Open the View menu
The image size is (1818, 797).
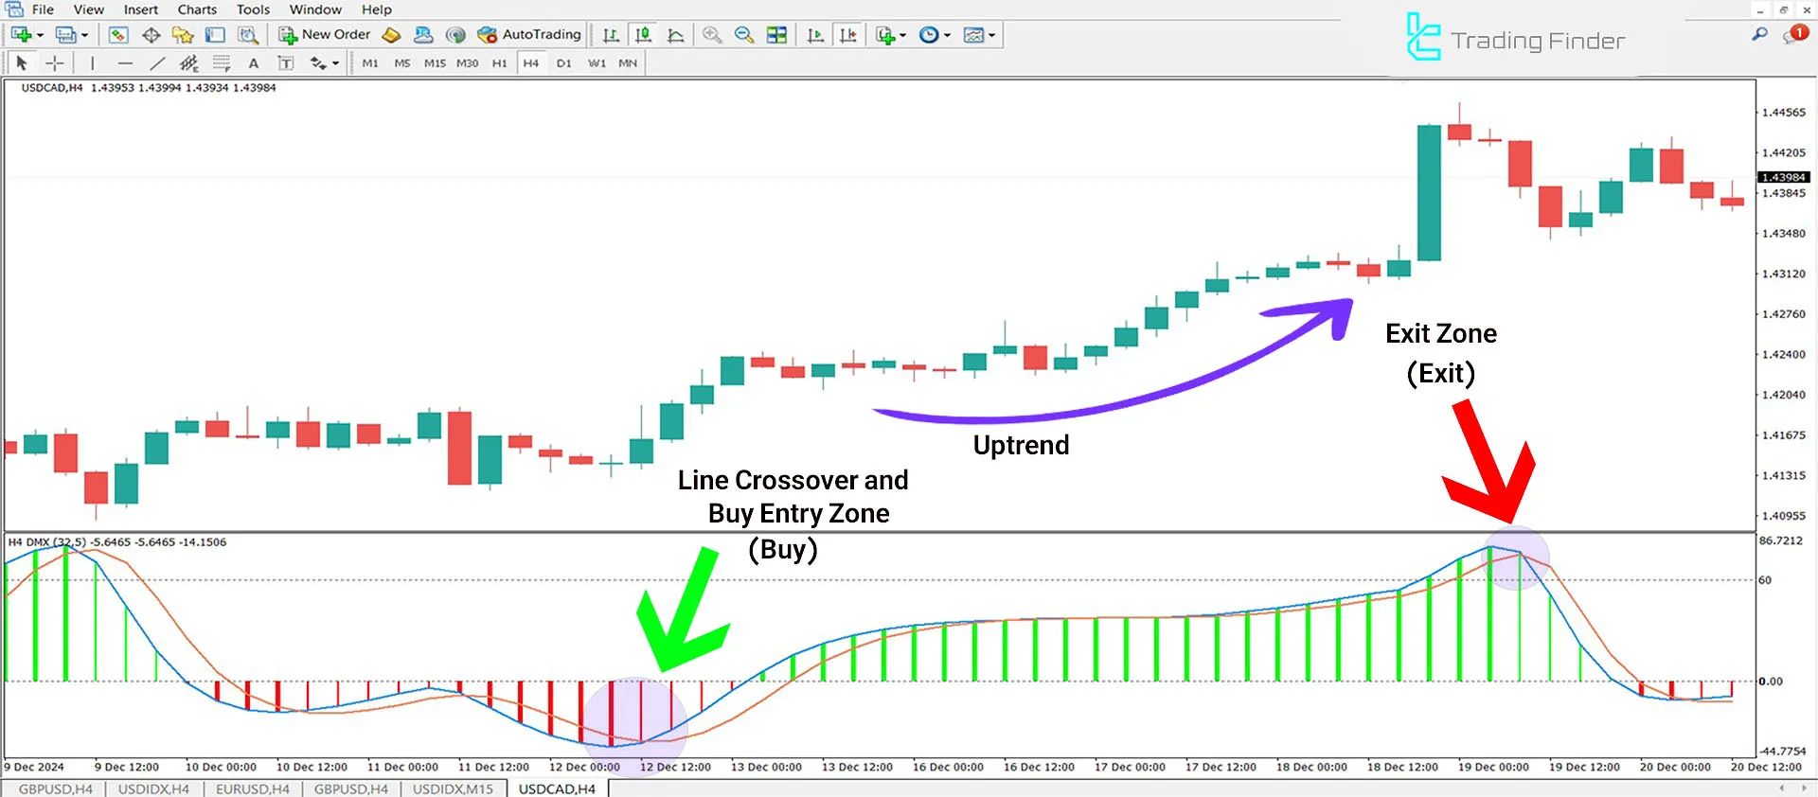(88, 9)
